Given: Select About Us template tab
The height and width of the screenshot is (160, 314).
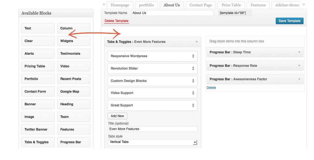Looking at the screenshot, I should (x=172, y=5).
